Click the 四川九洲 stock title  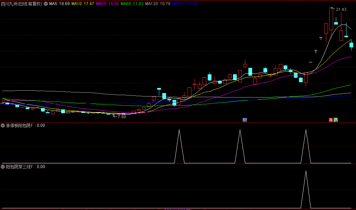22,4
